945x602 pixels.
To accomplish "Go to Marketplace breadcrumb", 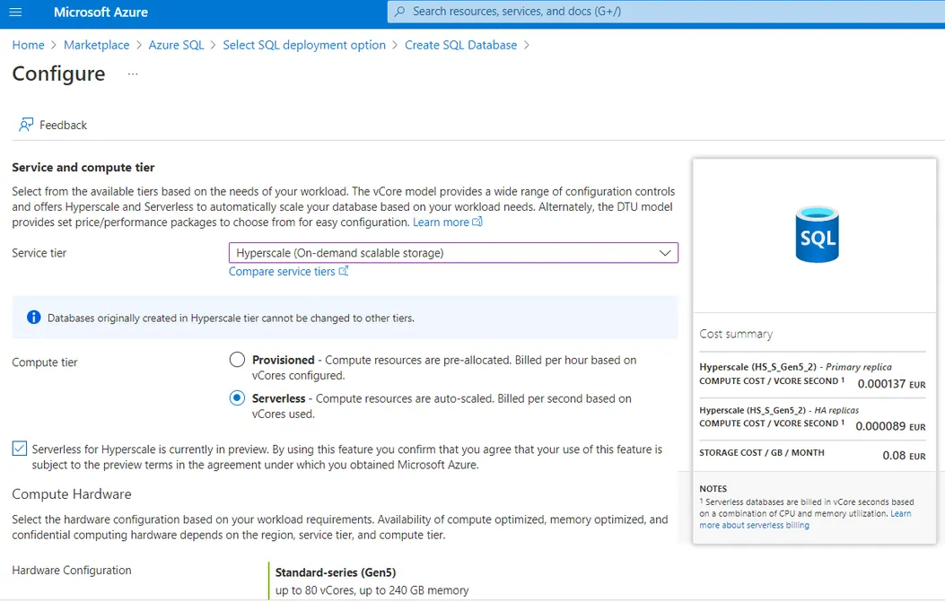I will coord(96,45).
